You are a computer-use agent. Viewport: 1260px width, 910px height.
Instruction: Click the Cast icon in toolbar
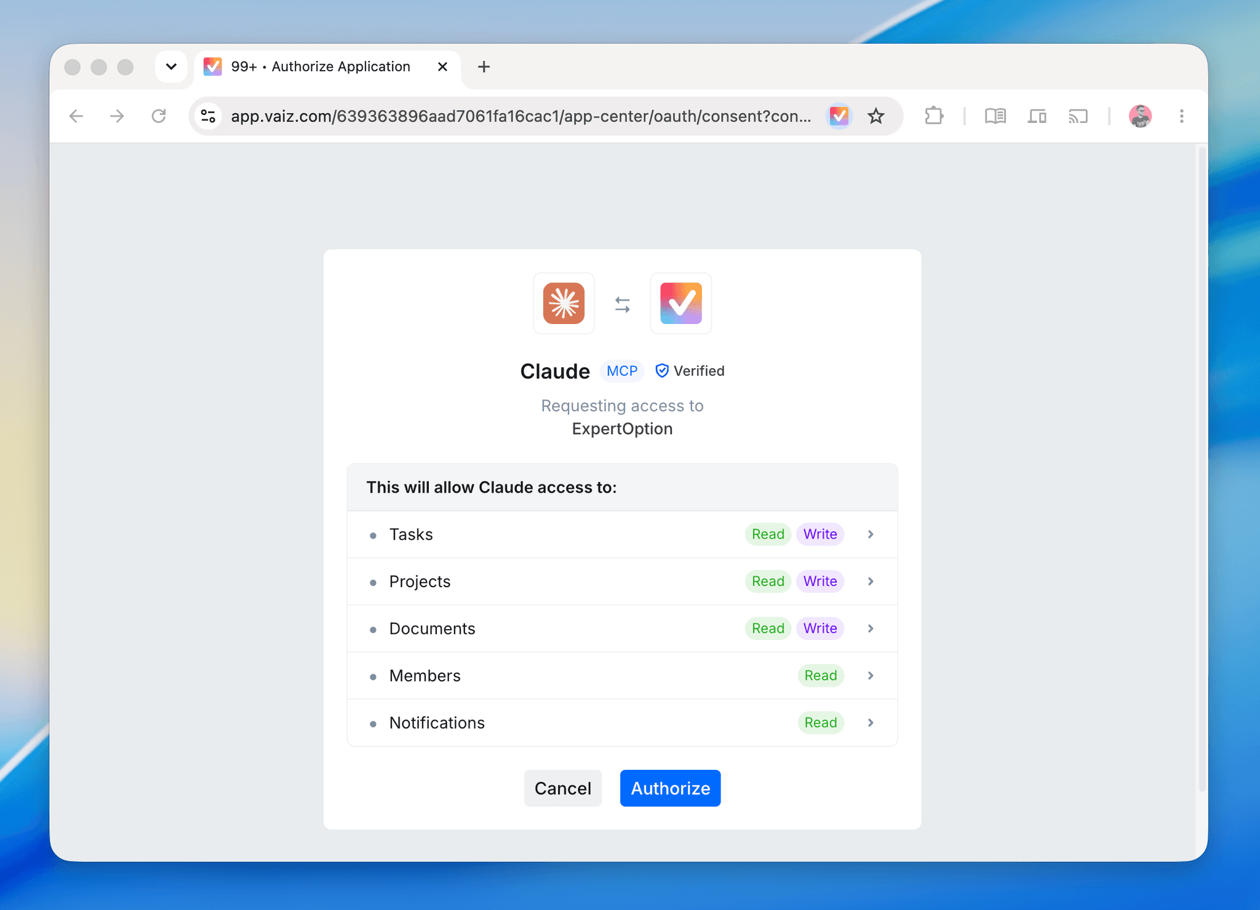(x=1078, y=116)
